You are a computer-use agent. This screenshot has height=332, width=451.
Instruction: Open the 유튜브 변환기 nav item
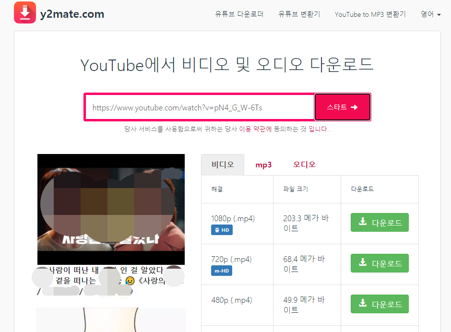(299, 14)
